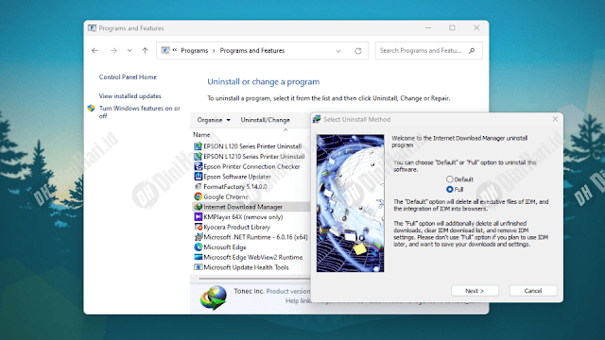Cancel the uninstall dialog
The width and height of the screenshot is (605, 340).
click(533, 291)
